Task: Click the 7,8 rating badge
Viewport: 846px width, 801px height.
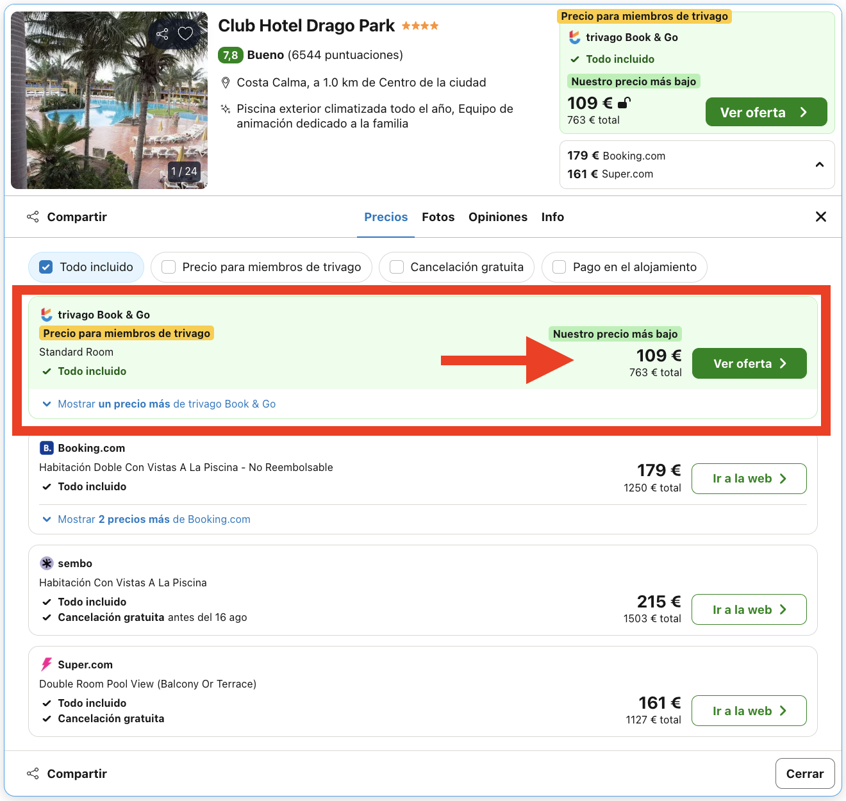Action: coord(231,55)
